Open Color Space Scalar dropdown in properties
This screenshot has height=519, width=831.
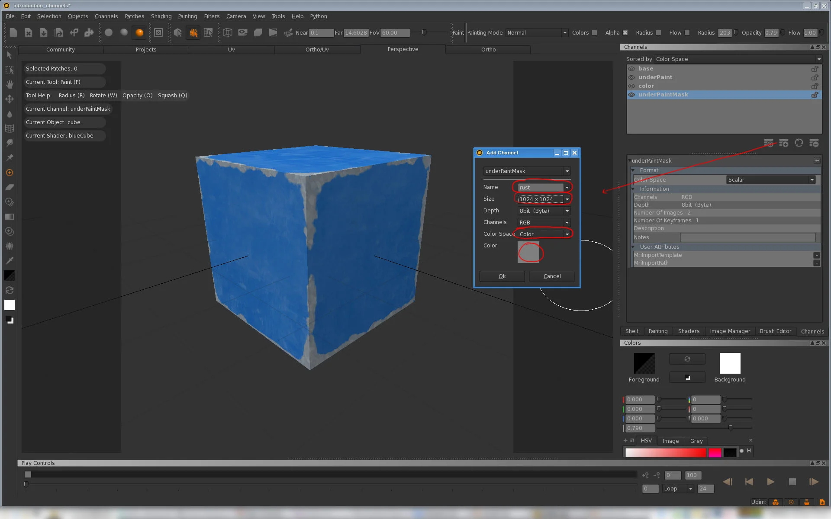pos(771,180)
